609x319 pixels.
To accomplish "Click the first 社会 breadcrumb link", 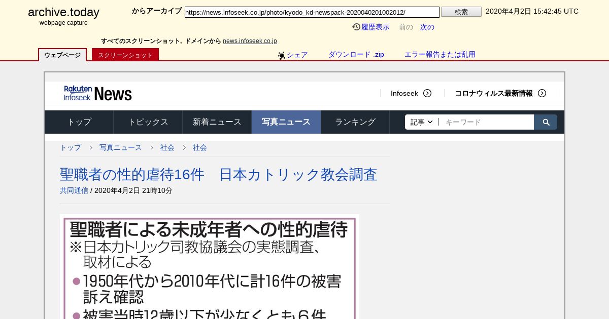I will pyautogui.click(x=167, y=147).
